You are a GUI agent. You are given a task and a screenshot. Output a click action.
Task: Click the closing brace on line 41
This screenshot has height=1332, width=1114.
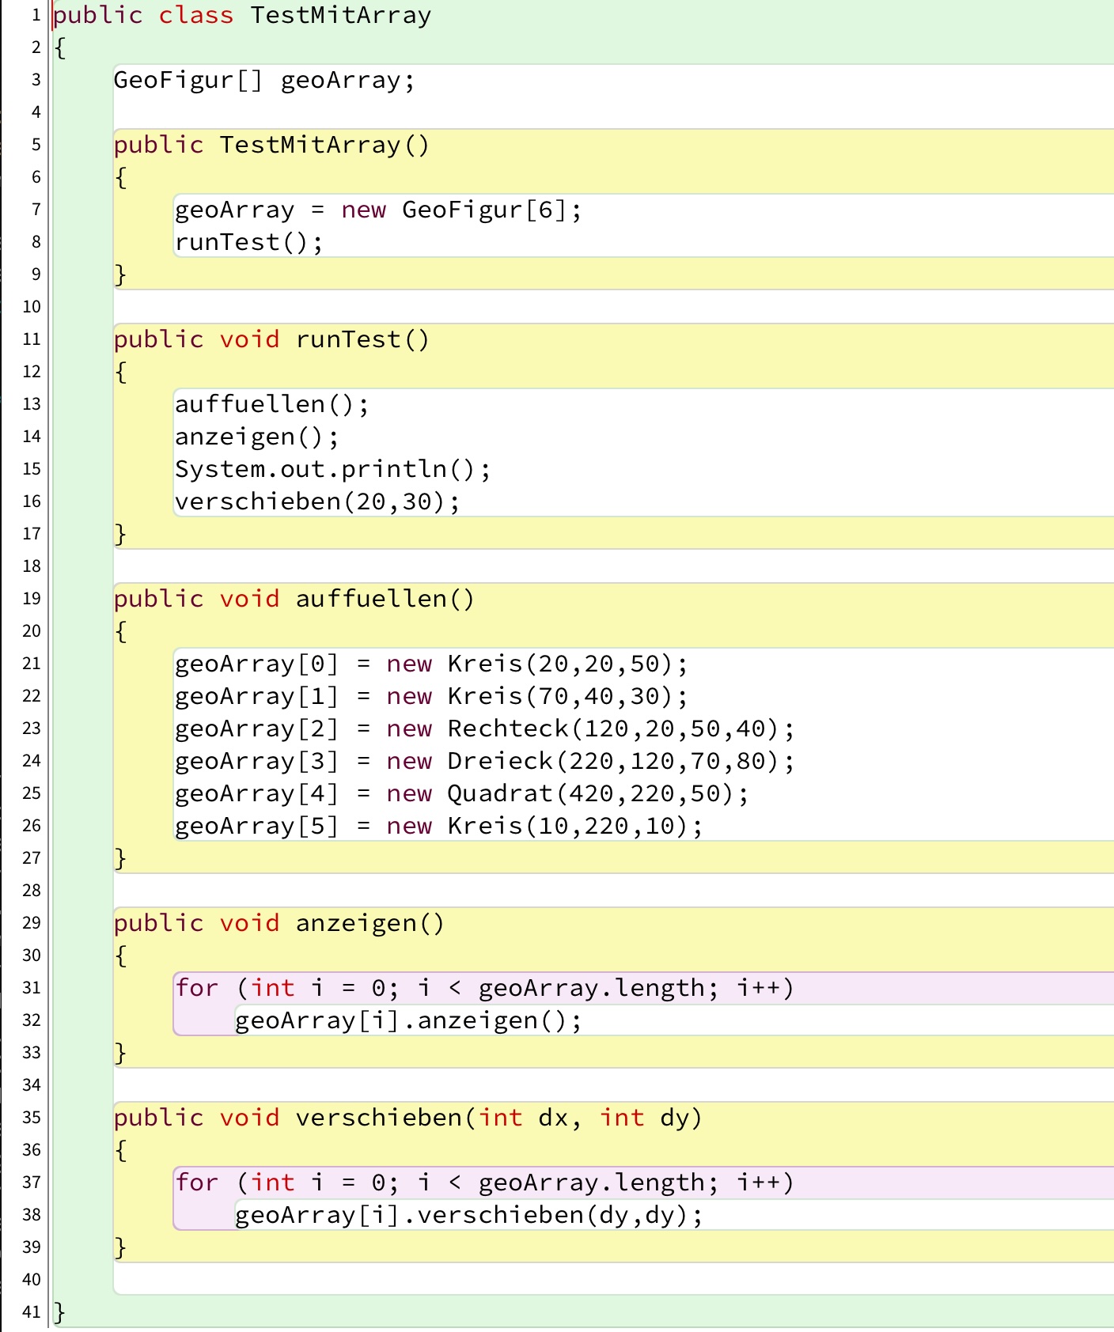click(x=59, y=1312)
